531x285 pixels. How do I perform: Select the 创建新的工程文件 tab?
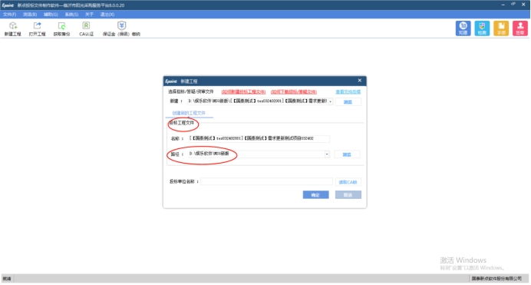pos(189,113)
